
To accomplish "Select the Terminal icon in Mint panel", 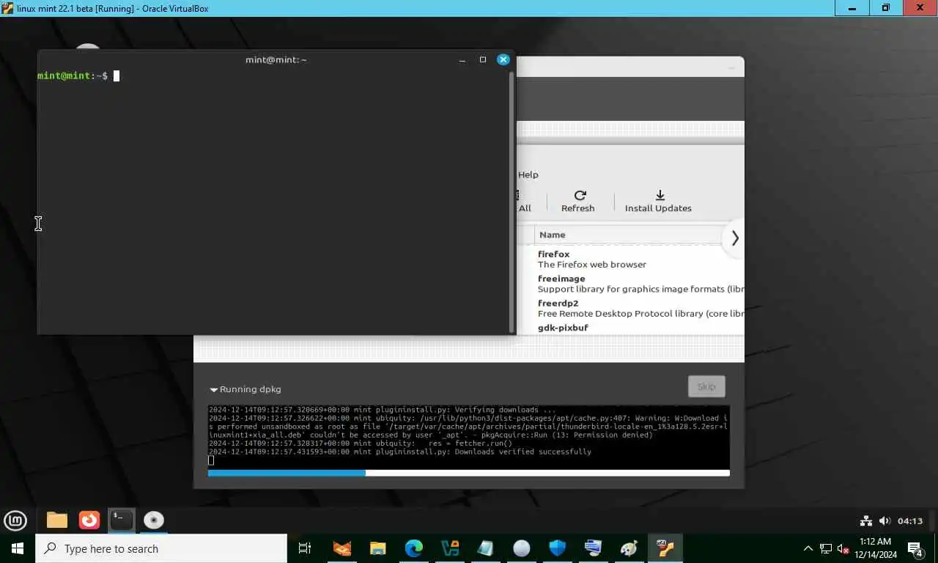I will click(122, 520).
